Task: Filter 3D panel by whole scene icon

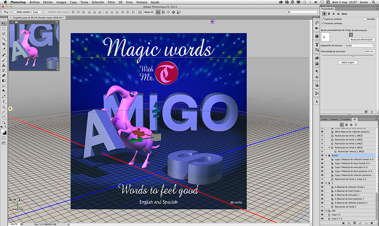Action: click(342, 125)
